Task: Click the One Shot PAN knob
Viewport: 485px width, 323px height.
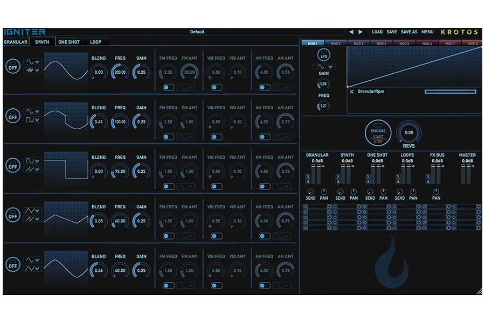Action: 383,192
